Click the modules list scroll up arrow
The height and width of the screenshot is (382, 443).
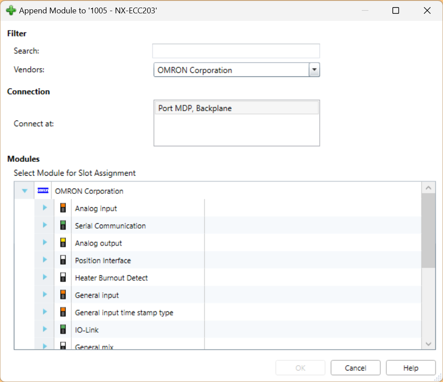coord(428,188)
